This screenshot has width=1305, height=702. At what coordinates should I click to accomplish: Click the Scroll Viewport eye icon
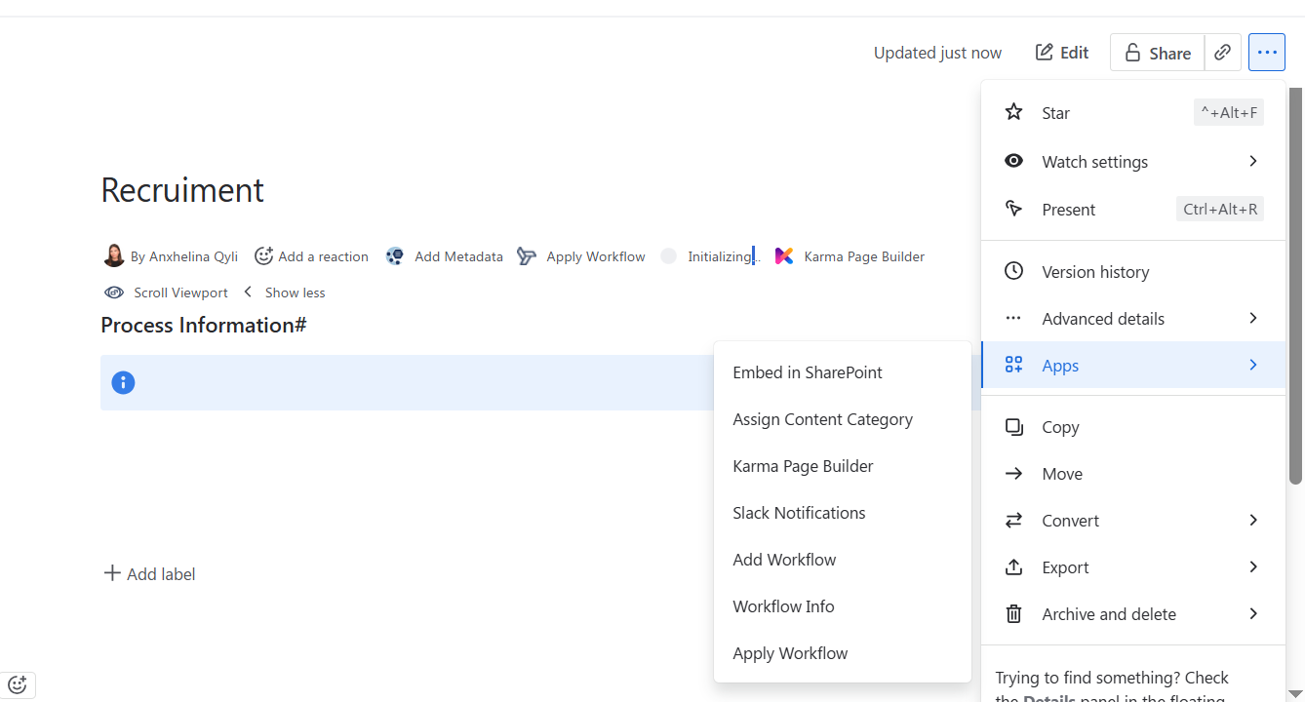114,292
